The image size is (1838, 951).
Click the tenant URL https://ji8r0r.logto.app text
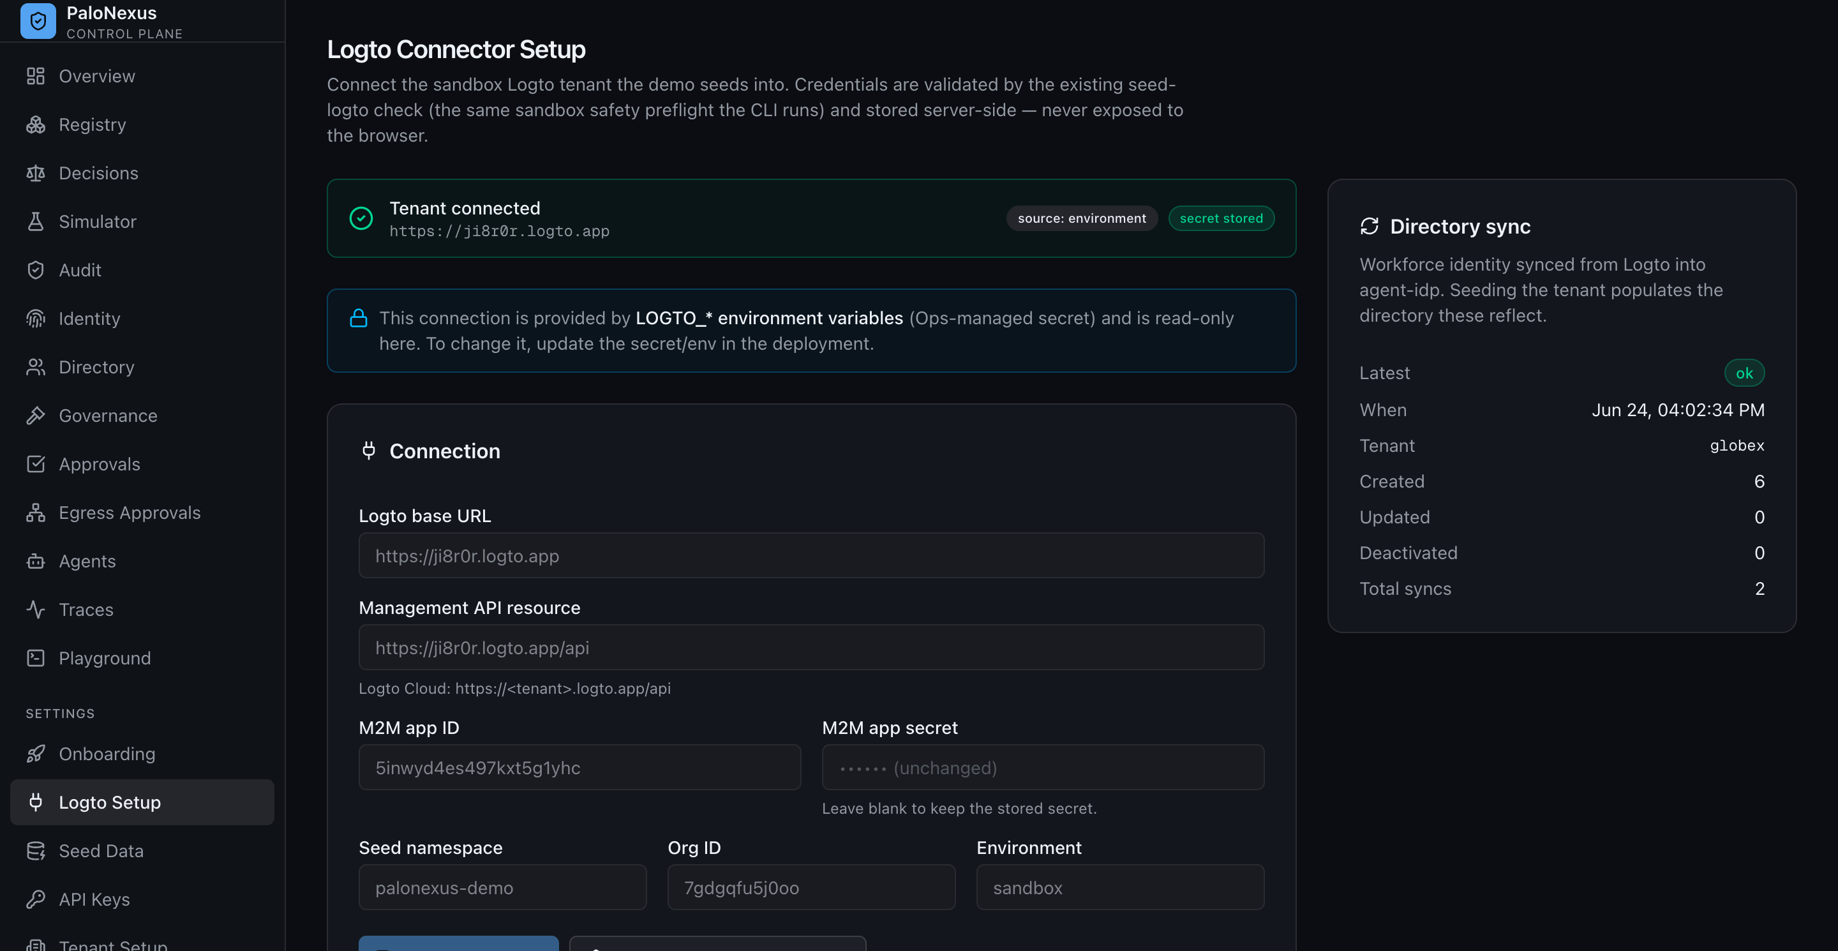click(x=500, y=231)
